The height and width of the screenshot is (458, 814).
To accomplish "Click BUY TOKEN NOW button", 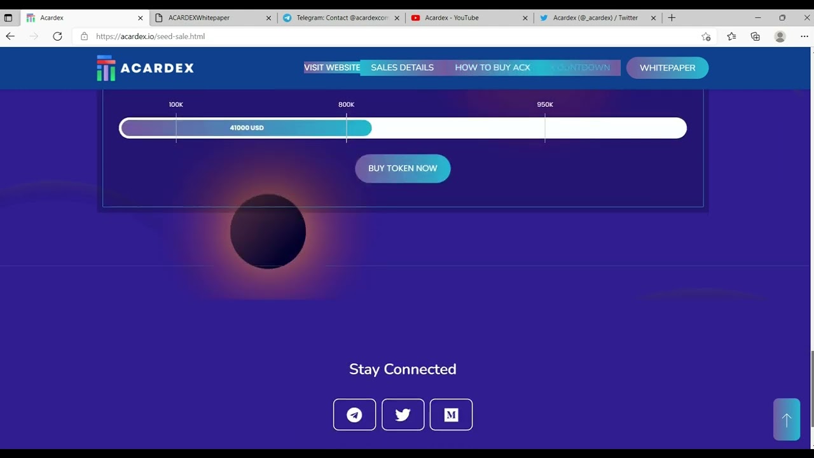I will (x=403, y=169).
